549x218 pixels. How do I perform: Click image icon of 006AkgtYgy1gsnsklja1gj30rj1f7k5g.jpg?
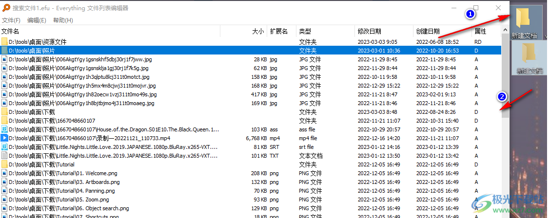coord(4,68)
